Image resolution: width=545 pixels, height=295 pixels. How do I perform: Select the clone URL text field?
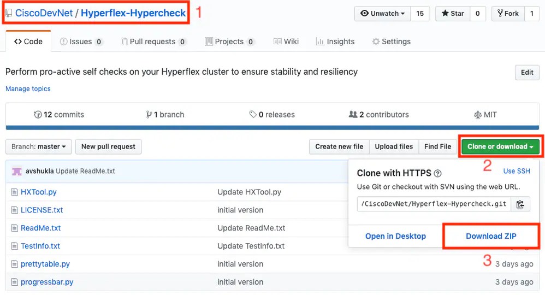point(434,204)
